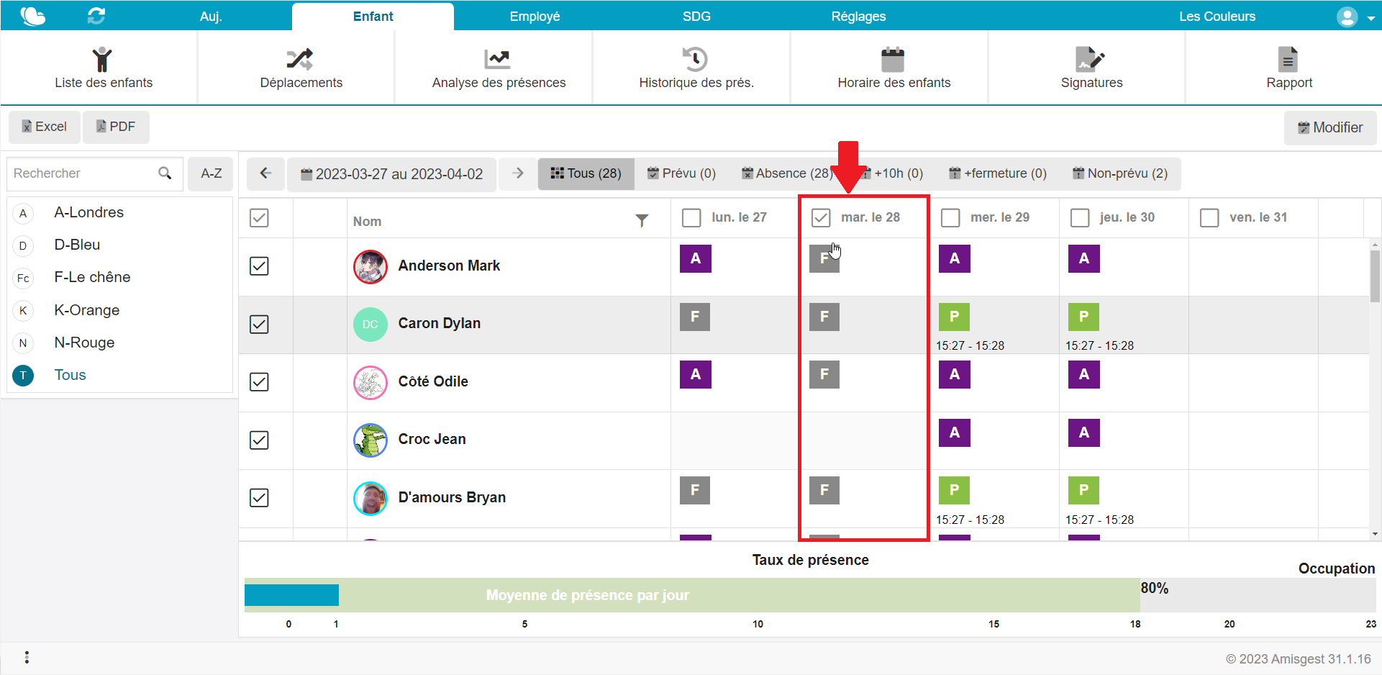Screen dimensions: 1382x675
Task: Click Côté Odile's avatar
Action: [370, 383]
